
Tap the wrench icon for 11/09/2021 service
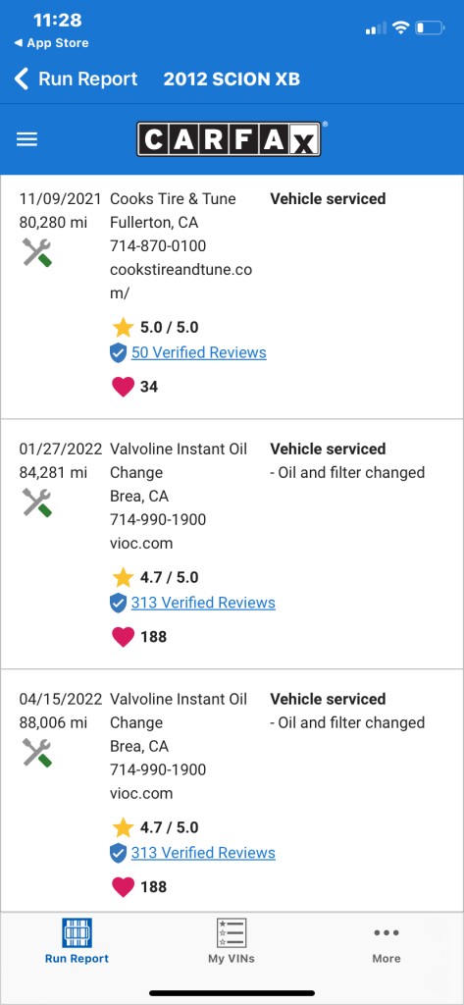[36, 252]
